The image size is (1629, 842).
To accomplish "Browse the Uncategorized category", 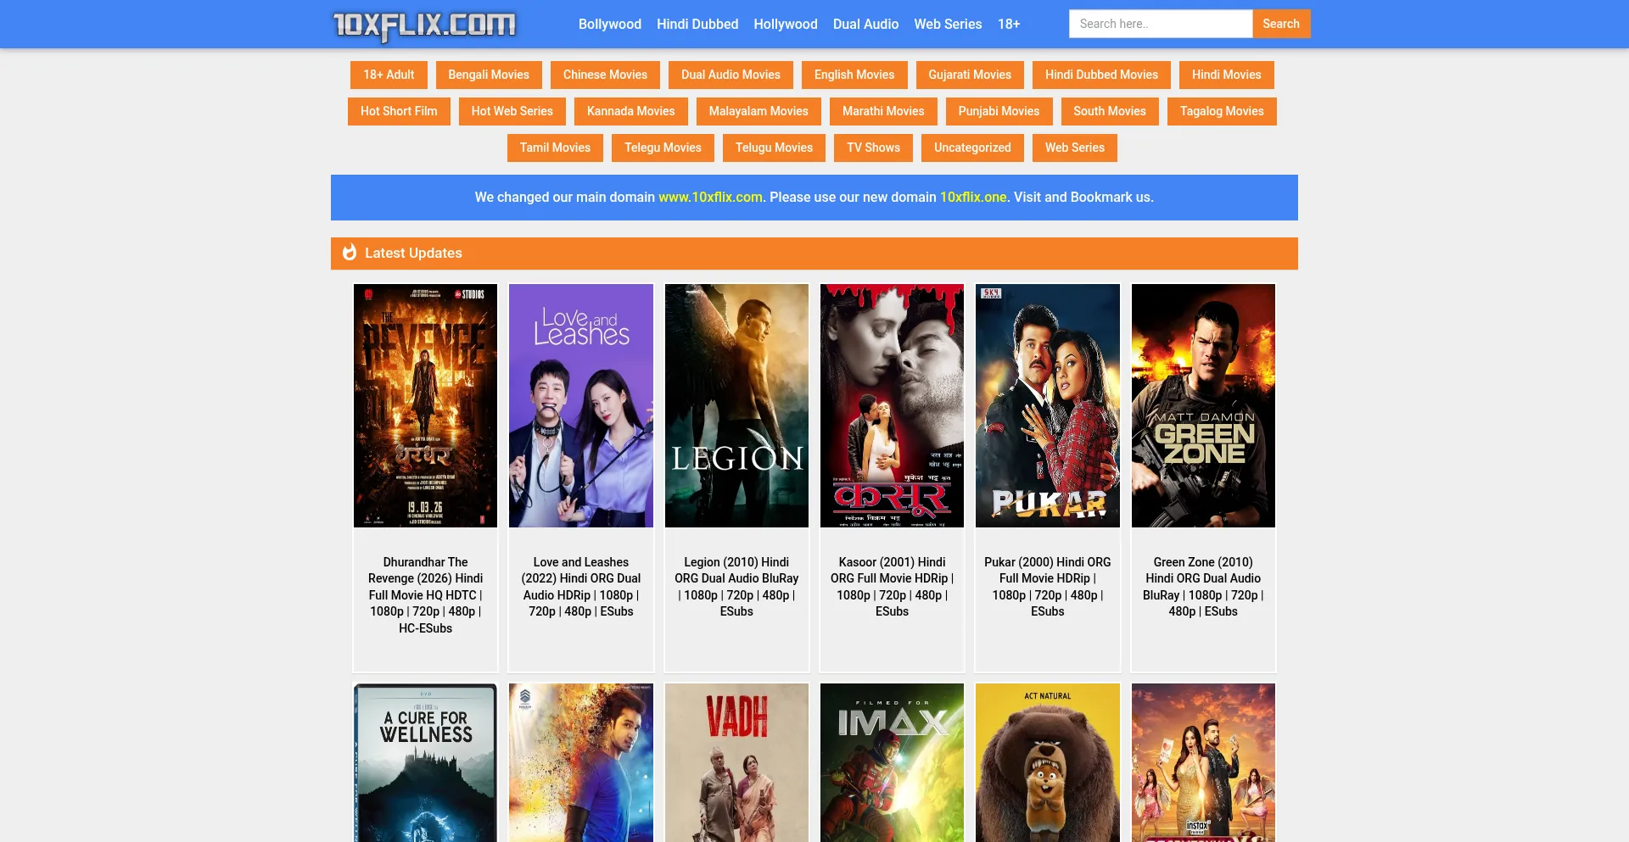I will (972, 148).
